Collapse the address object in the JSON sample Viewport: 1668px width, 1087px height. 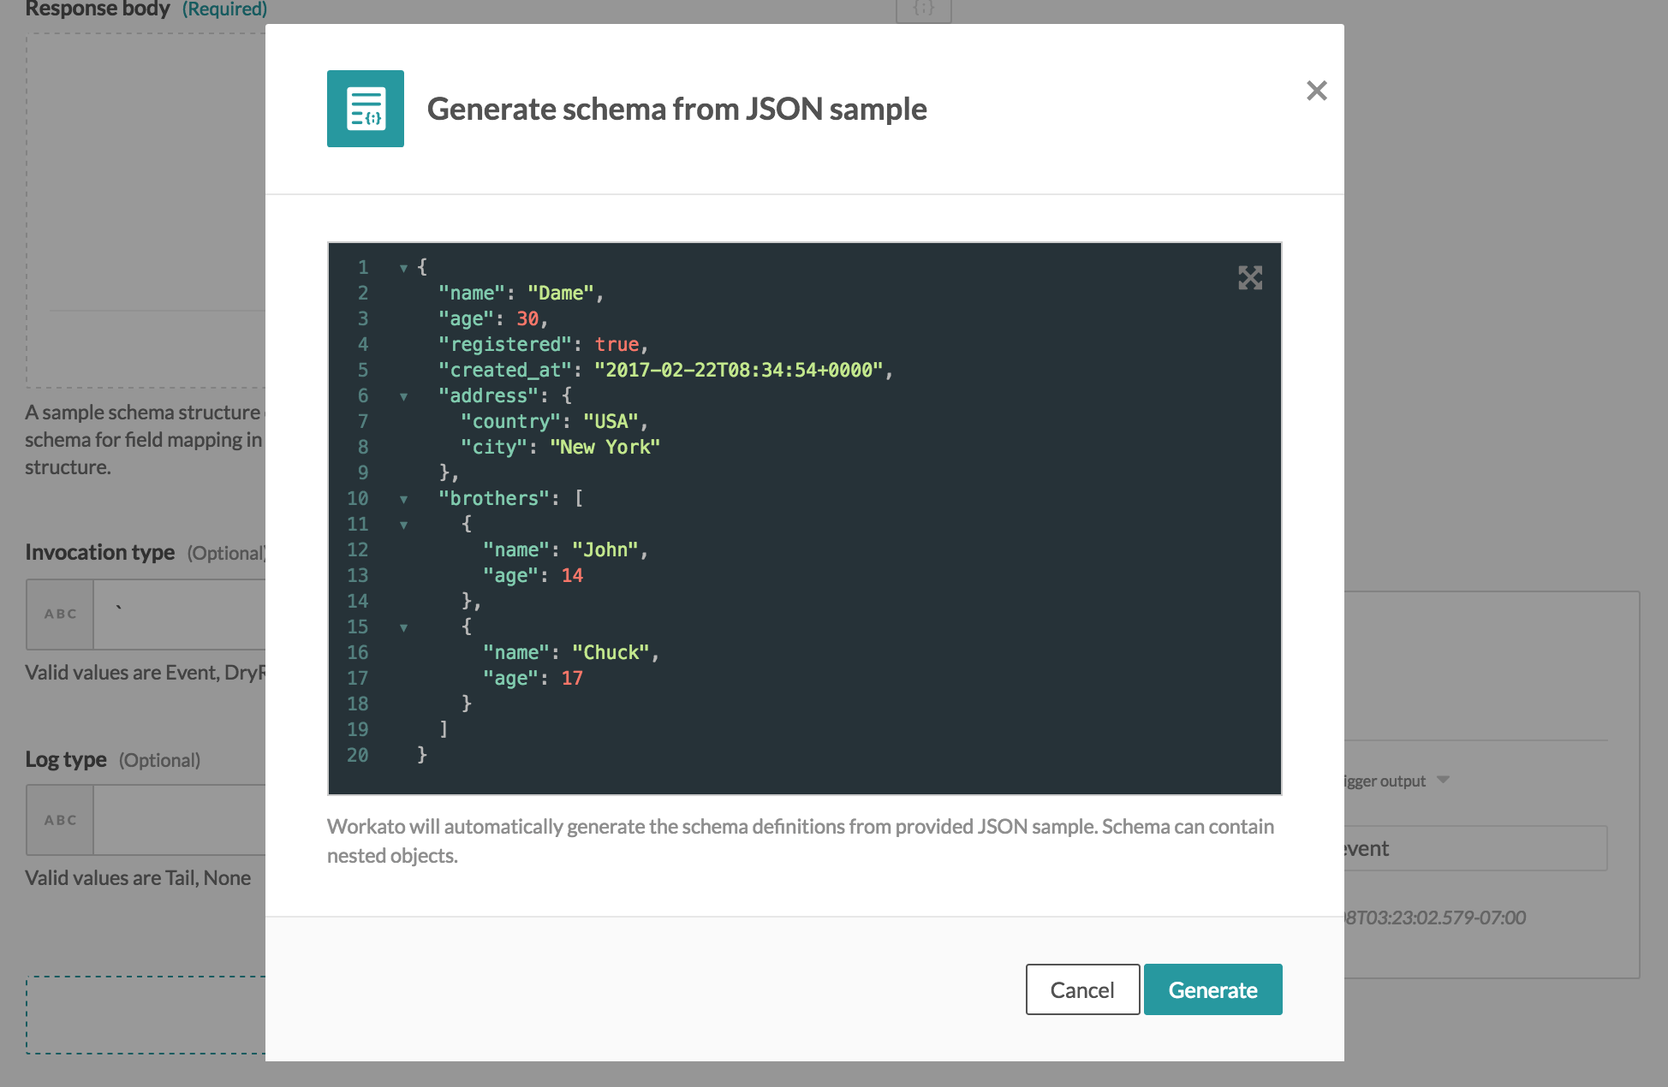[402, 395]
